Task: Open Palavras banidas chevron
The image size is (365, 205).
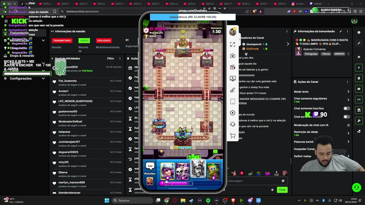Action: point(348,142)
